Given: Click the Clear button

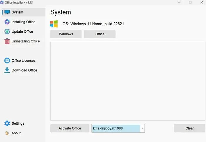Looking at the screenshot, I should point(190,128).
